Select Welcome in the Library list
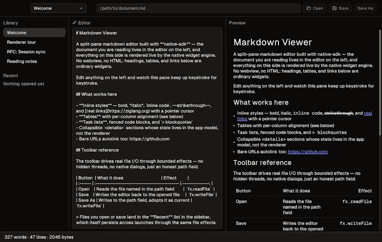 (34, 32)
